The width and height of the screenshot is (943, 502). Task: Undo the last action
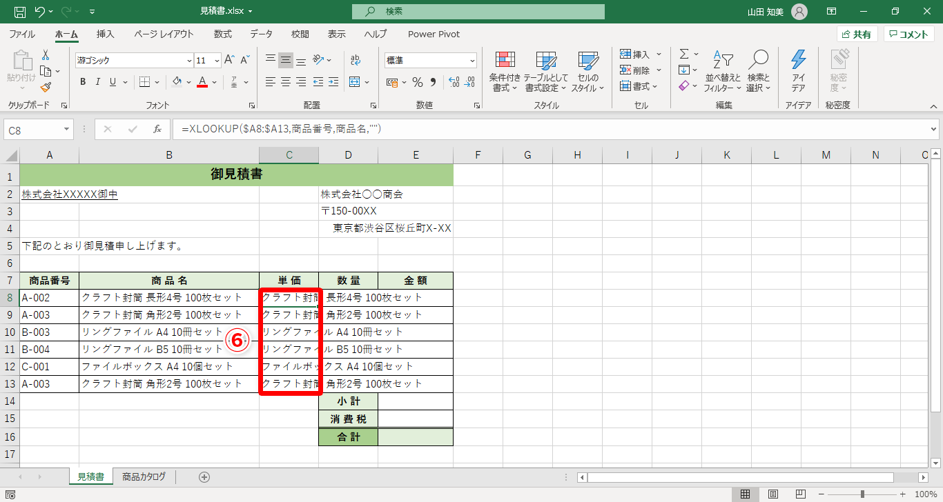(x=39, y=12)
